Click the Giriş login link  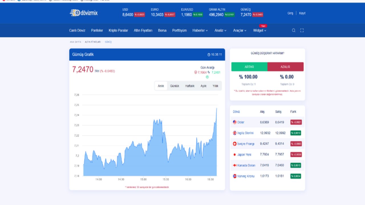[x=290, y=13]
